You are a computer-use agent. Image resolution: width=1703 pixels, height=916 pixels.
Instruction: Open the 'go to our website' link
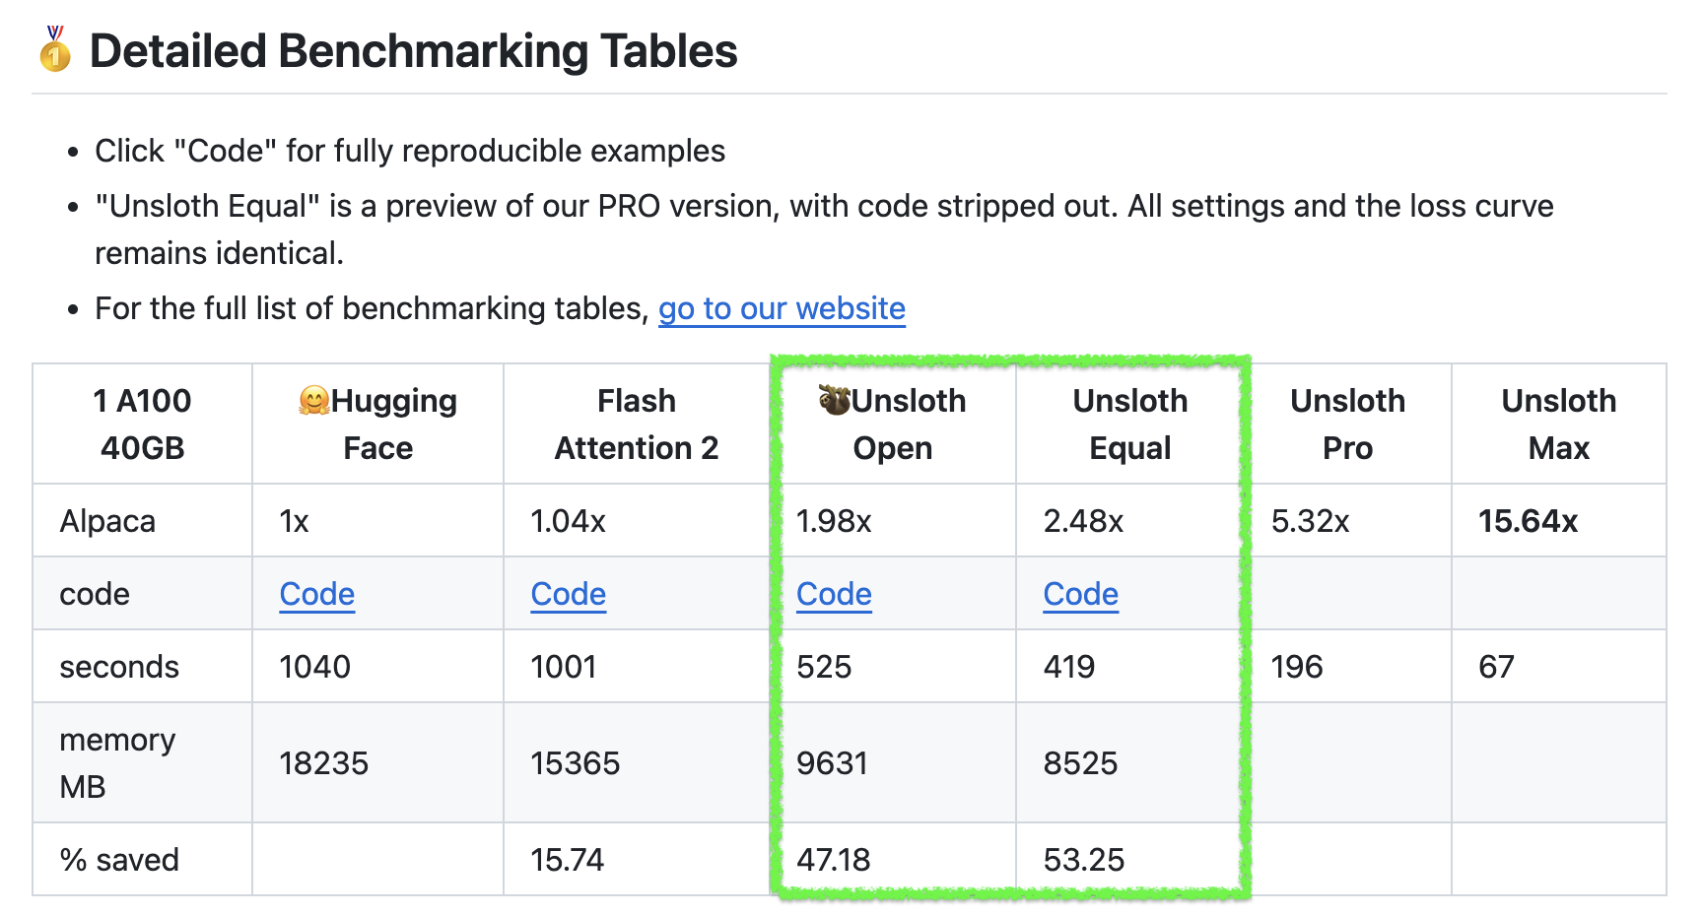pyautogui.click(x=782, y=308)
